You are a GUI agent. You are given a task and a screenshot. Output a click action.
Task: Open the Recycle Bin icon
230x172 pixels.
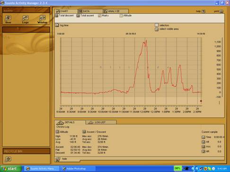pyautogui.click(x=8, y=159)
